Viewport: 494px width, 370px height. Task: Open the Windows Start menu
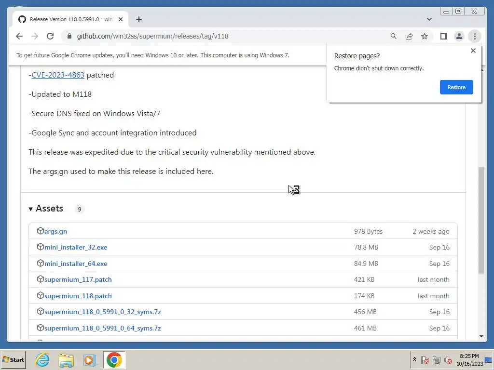point(13,359)
